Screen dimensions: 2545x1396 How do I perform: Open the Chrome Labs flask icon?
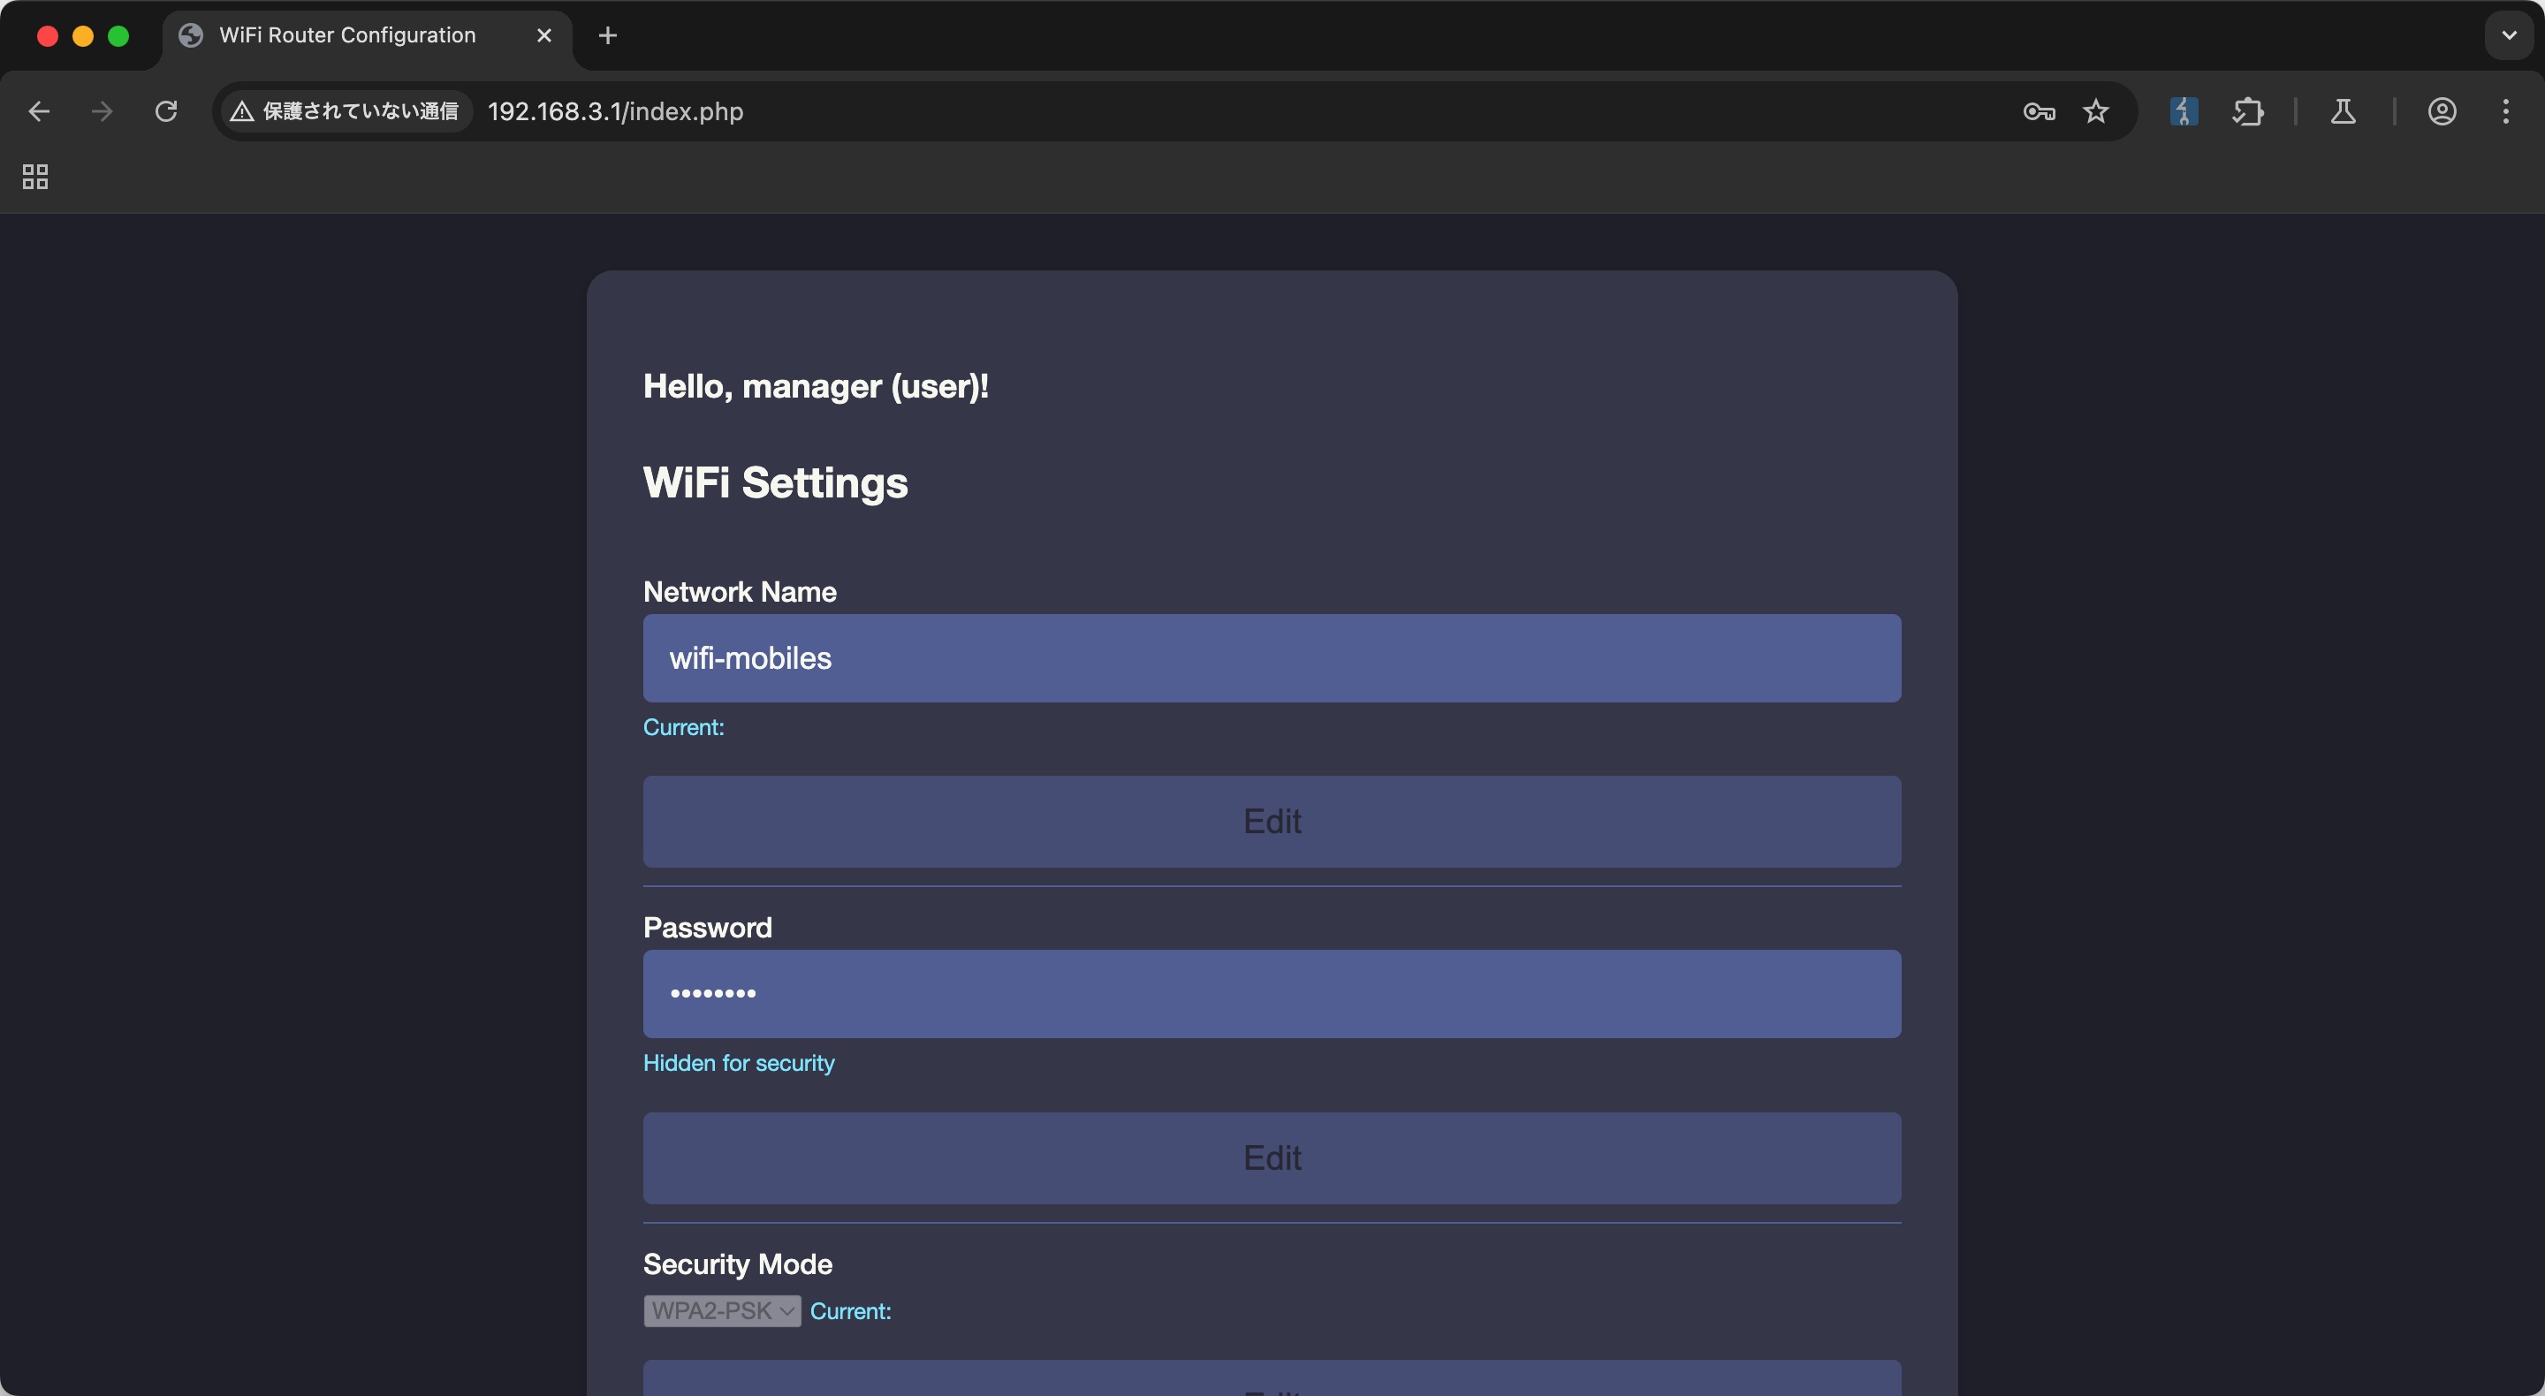(2343, 111)
